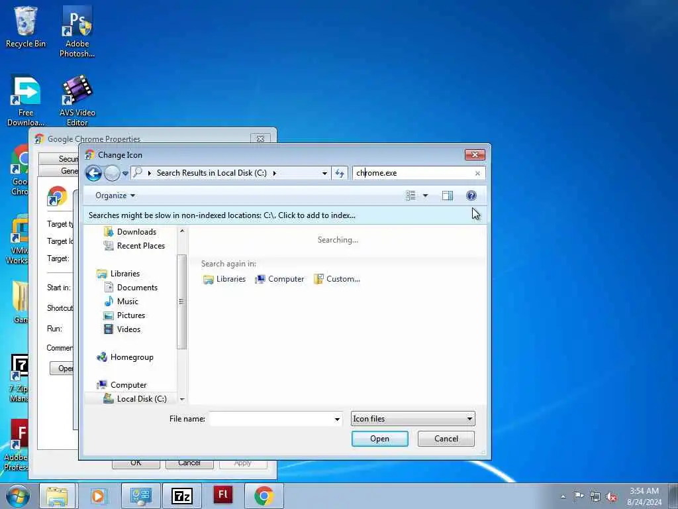678x509 pixels.
Task: Select Adobe Flash Professional desktop shortcut
Action: [17, 445]
